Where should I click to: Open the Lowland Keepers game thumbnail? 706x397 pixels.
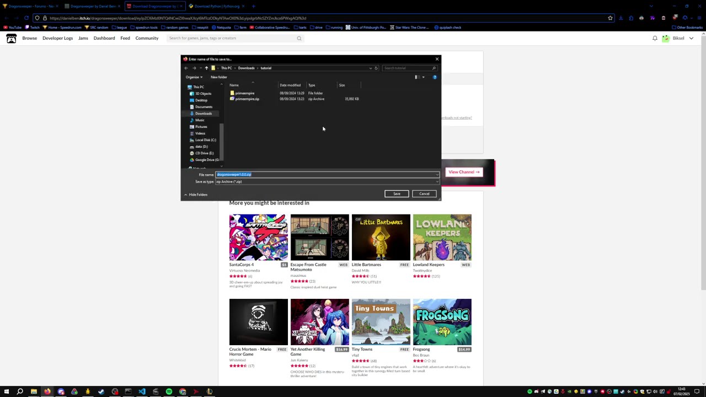point(442,237)
